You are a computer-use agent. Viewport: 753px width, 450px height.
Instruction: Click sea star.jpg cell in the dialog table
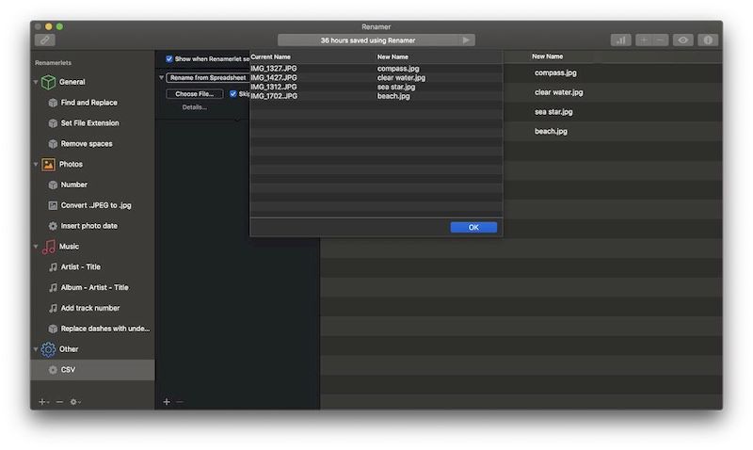pos(396,87)
